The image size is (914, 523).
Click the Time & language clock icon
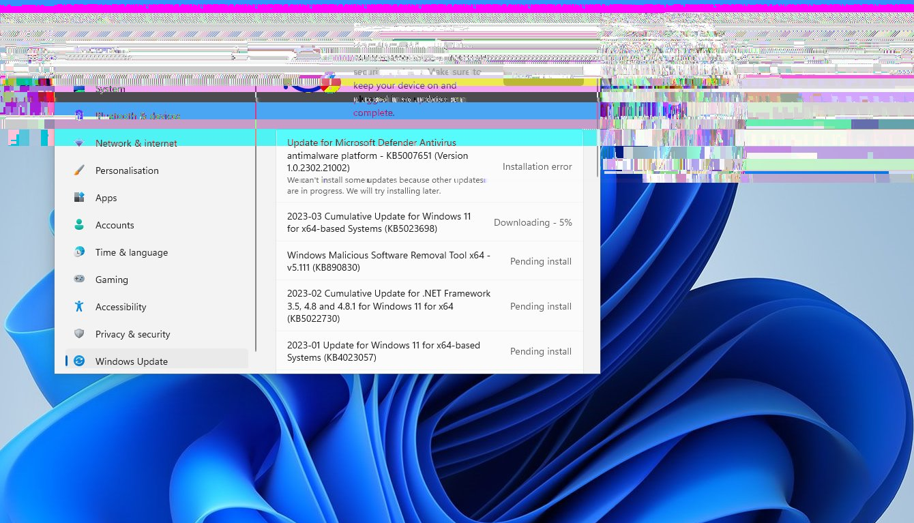click(x=79, y=252)
